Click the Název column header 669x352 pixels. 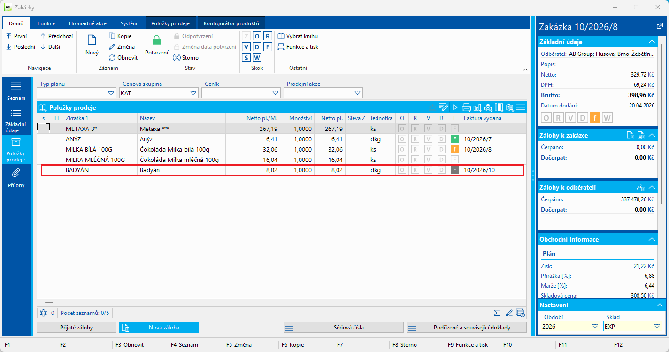point(182,118)
